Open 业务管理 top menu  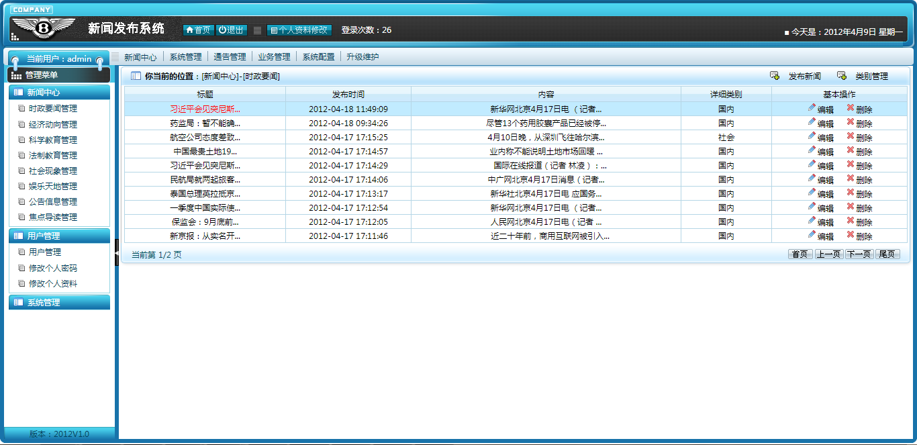pos(274,57)
